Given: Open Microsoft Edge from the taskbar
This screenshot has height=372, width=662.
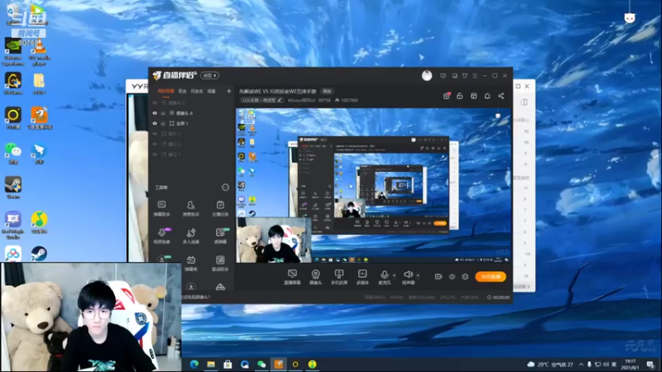Looking at the screenshot, I should click(x=194, y=365).
